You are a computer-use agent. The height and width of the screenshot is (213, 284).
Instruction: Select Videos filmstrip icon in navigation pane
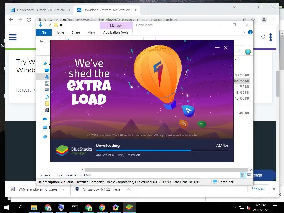point(47,110)
